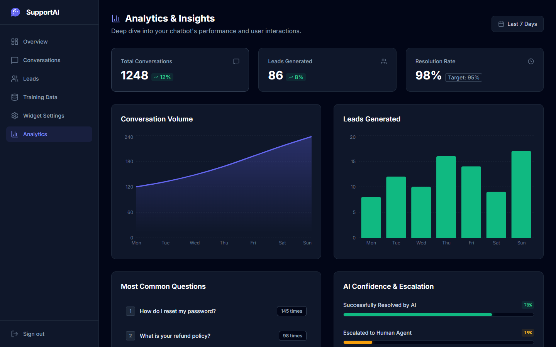The image size is (556, 347).
Task: Click the bar chart icon beside page title
Action: [115, 19]
